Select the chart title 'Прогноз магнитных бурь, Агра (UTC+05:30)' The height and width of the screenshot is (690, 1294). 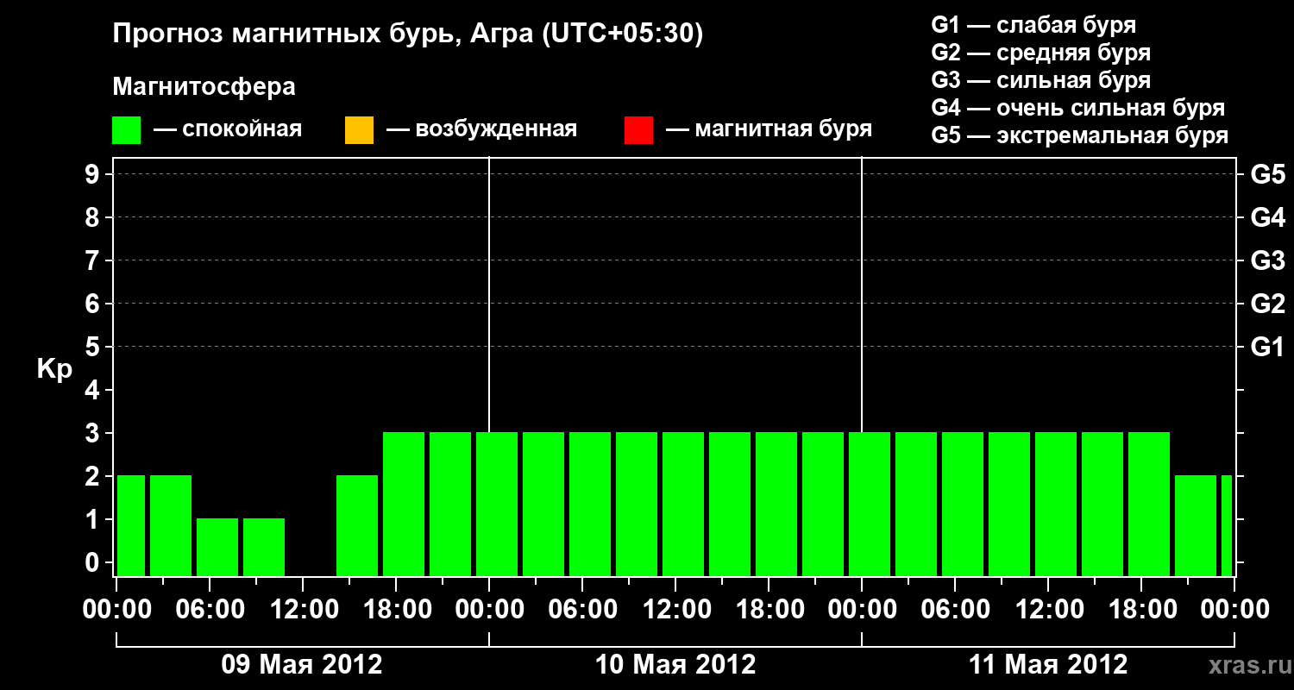click(408, 34)
